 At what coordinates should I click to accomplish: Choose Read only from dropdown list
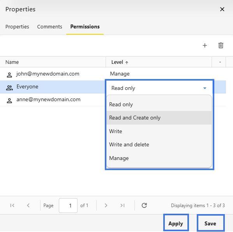tap(159, 104)
